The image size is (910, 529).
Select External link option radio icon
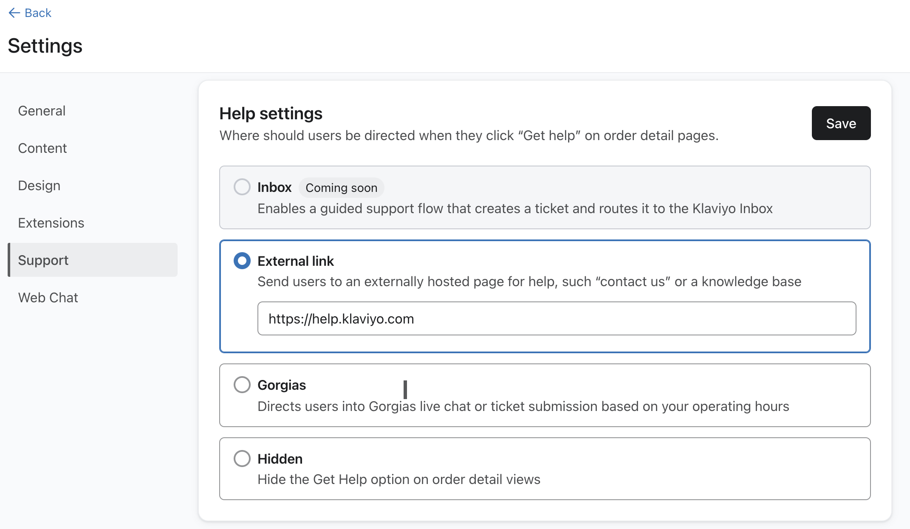[241, 261]
